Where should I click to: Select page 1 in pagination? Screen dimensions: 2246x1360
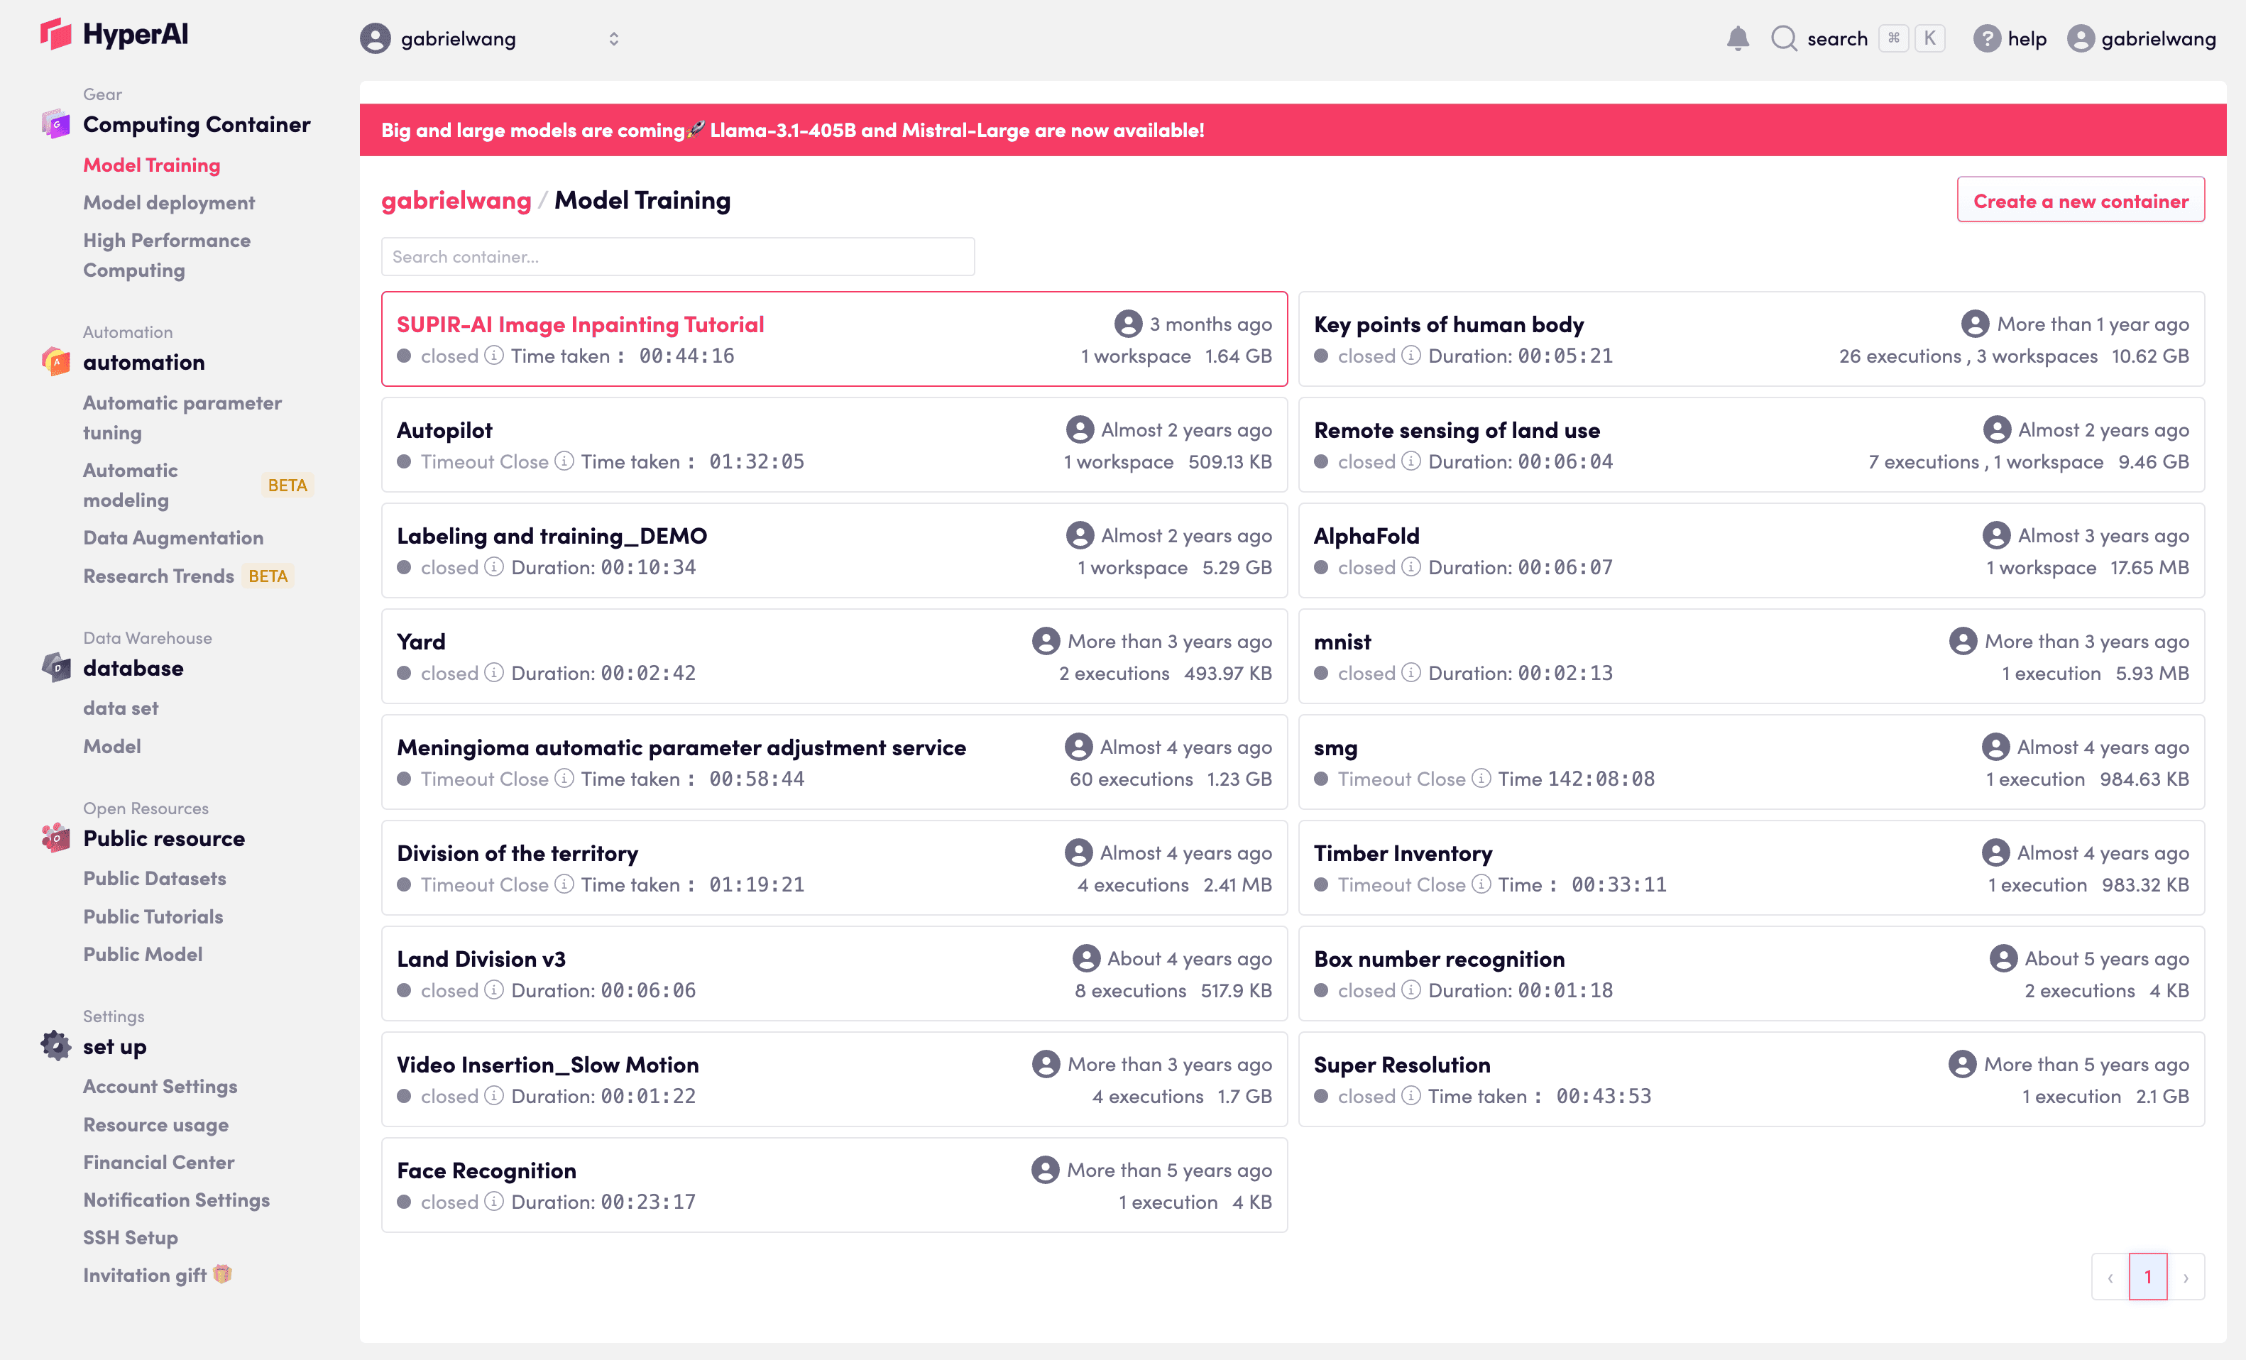(2147, 1277)
